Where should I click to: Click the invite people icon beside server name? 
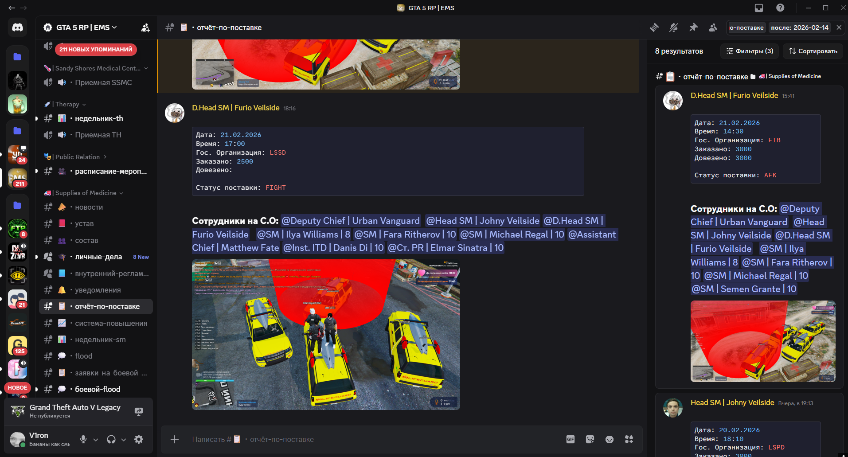pos(145,27)
